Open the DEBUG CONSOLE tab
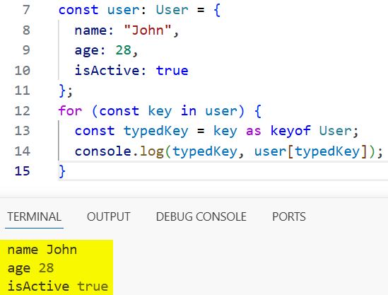The width and height of the screenshot is (388, 295). [x=201, y=216]
